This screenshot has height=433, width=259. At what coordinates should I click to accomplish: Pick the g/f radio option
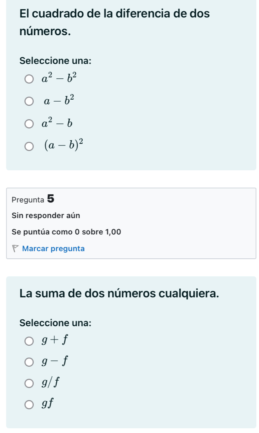point(30,384)
